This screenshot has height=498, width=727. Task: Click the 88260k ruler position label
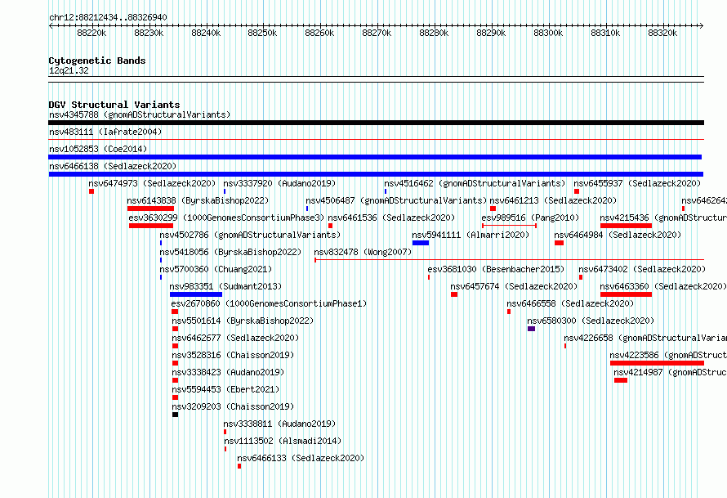(x=320, y=33)
